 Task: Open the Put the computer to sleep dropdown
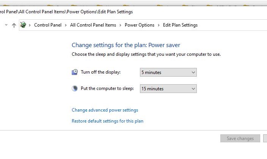(168, 88)
